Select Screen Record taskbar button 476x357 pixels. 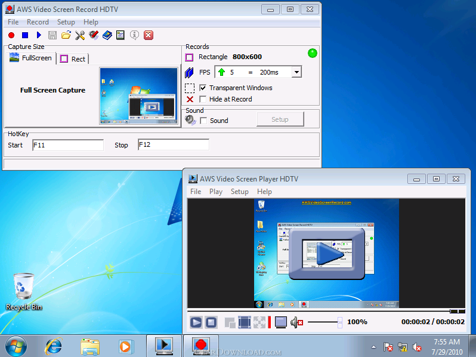[200, 346]
